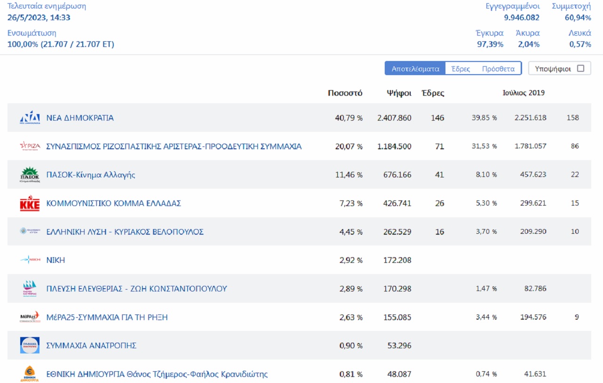603x383 pixels.
Task: Click the 7,23 % percentage value
Action: (351, 203)
